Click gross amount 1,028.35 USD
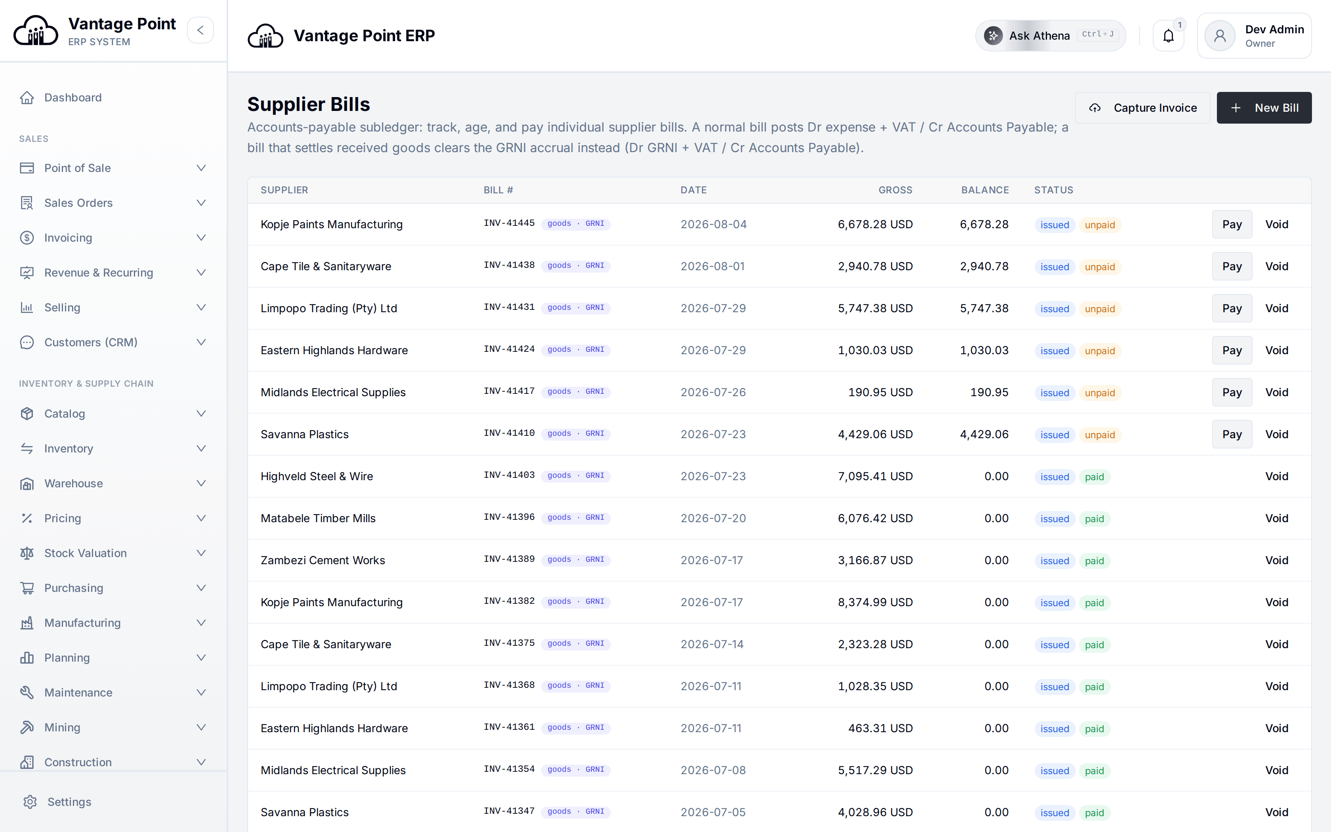1331x832 pixels. click(x=875, y=686)
